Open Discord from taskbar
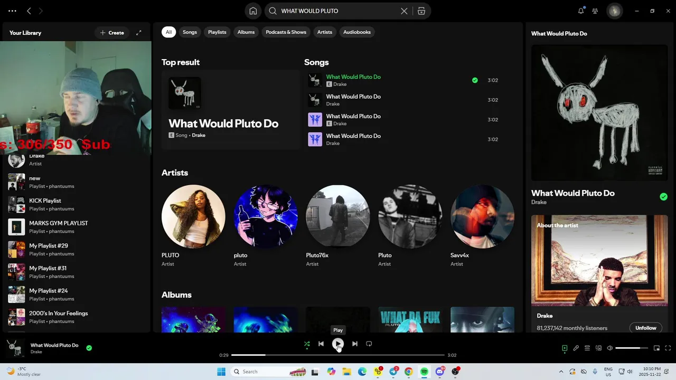 tap(439, 372)
